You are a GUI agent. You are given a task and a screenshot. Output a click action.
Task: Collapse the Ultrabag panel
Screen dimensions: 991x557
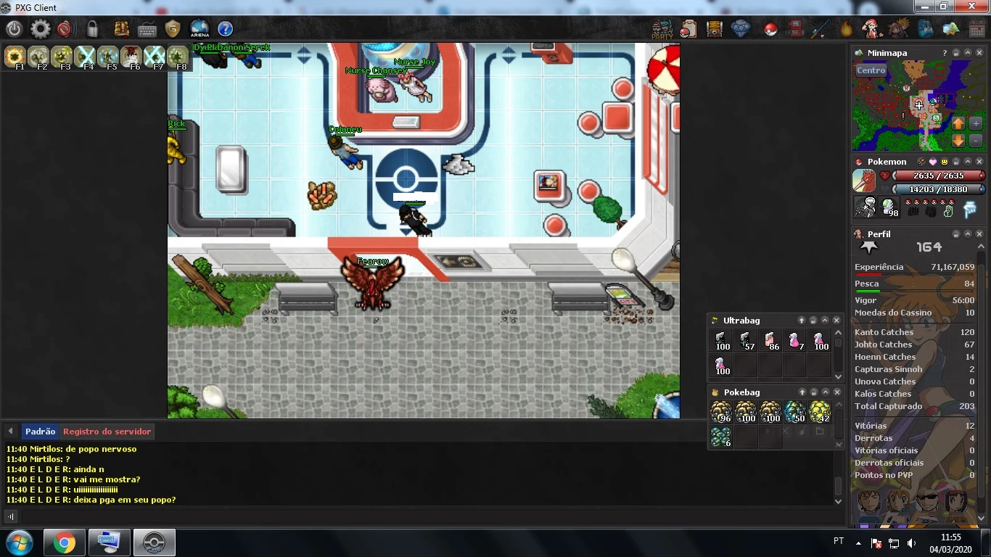point(825,321)
